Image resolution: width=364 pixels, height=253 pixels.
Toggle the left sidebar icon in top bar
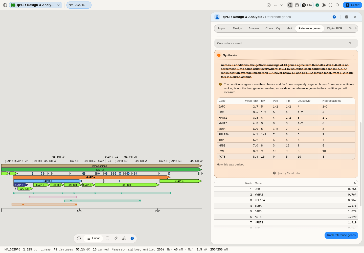point(5,5)
